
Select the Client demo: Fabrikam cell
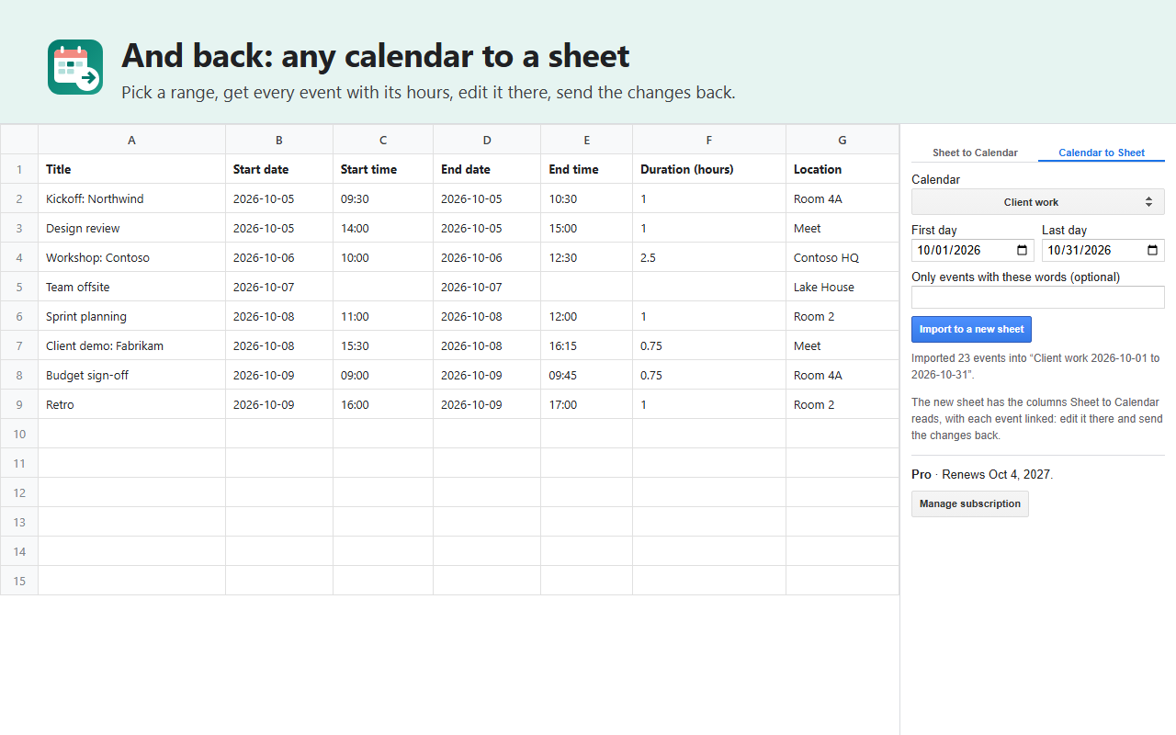coord(131,345)
